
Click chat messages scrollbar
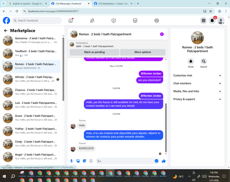click(166, 128)
